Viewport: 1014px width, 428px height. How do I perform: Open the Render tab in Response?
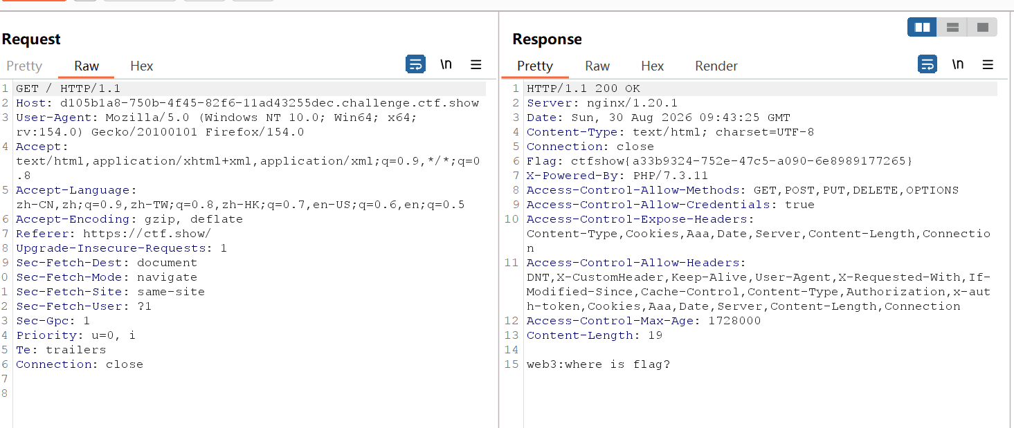[x=716, y=66]
